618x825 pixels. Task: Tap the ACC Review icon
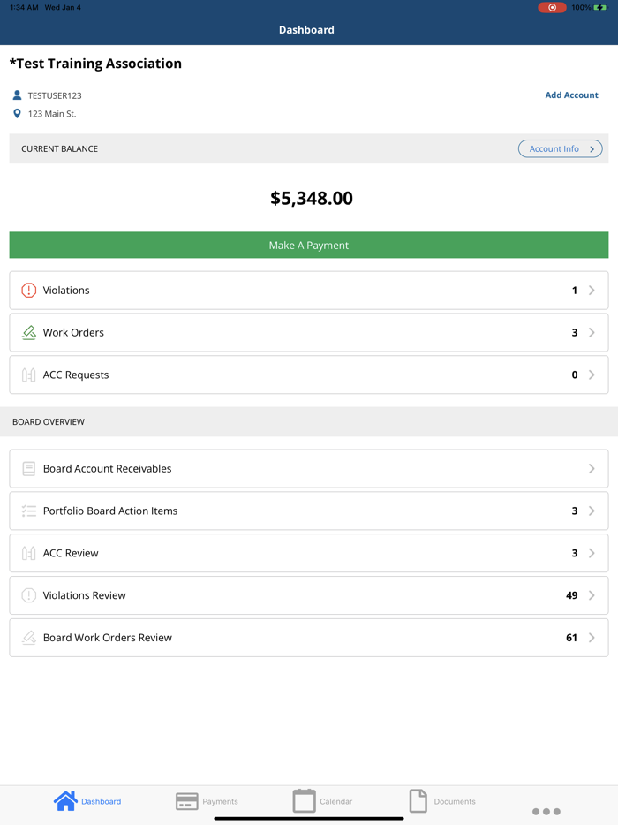point(29,554)
